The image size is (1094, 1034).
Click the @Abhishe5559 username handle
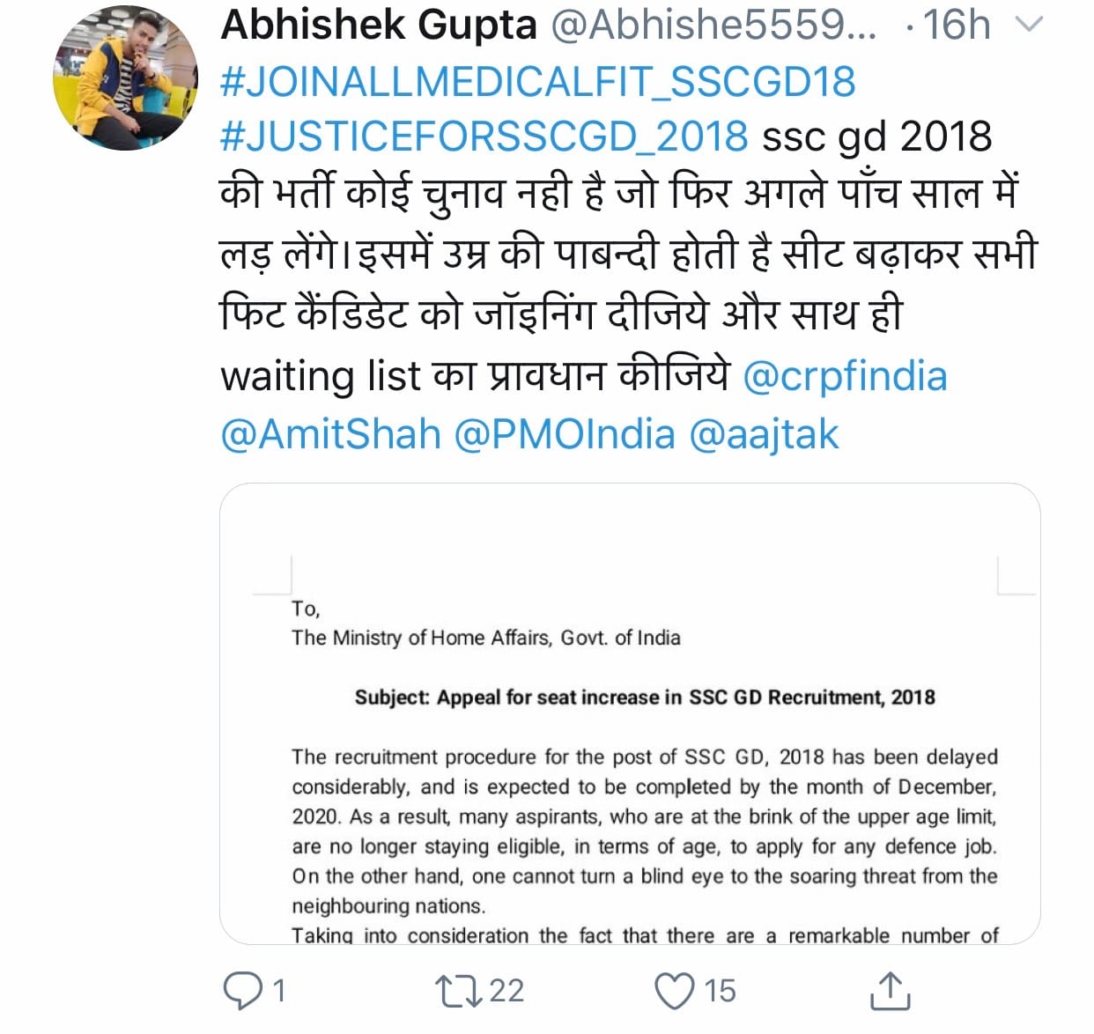point(713,25)
